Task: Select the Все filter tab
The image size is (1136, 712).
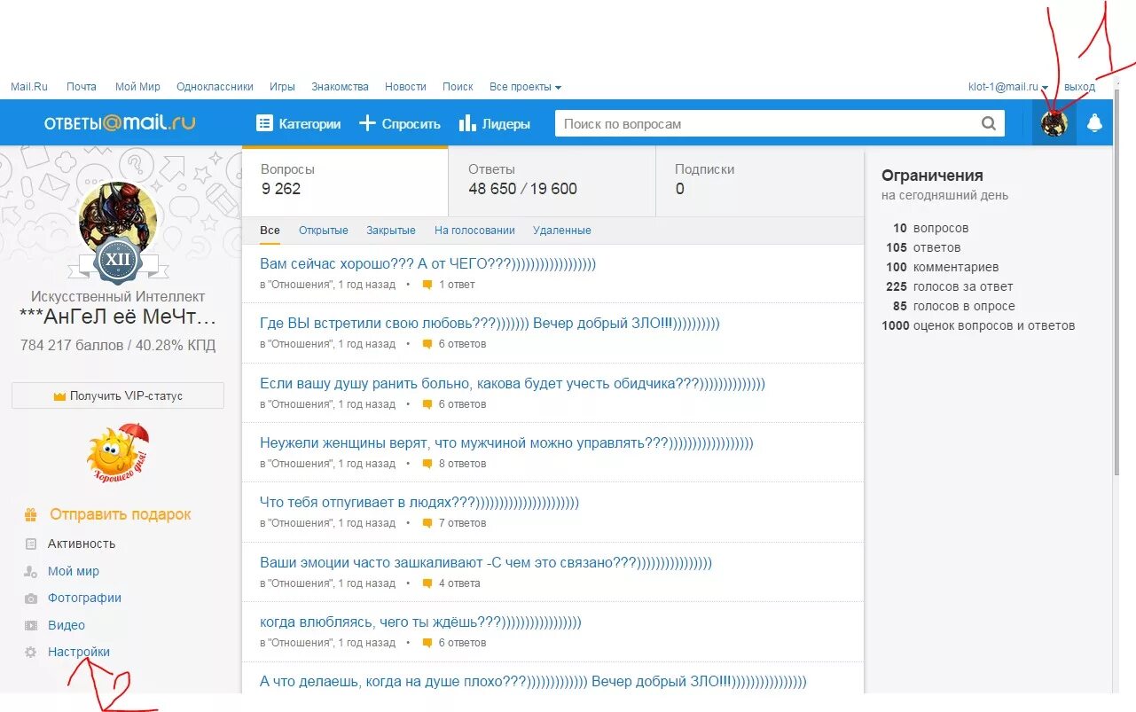Action: coord(270,231)
